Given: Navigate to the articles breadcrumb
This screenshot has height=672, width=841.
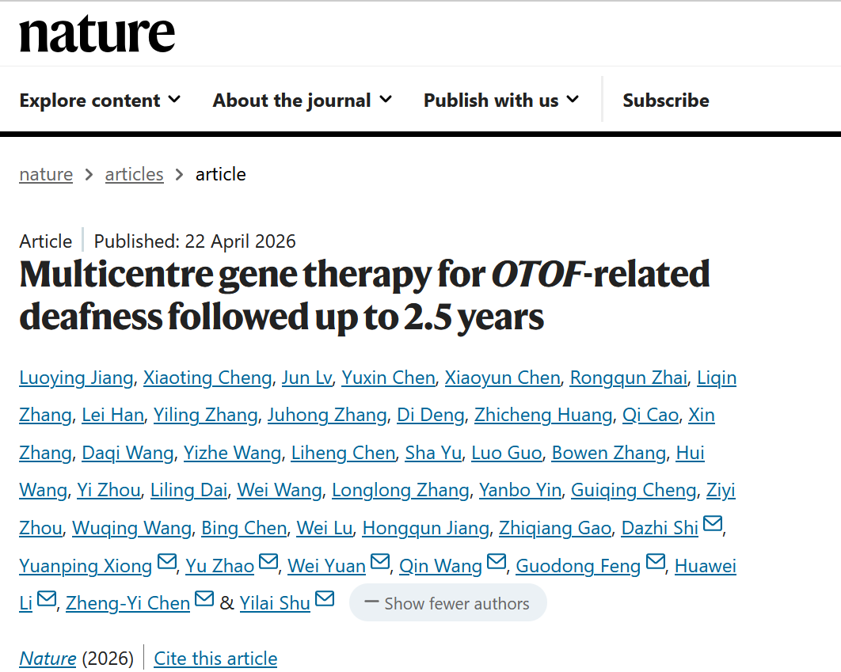Looking at the screenshot, I should tap(134, 174).
